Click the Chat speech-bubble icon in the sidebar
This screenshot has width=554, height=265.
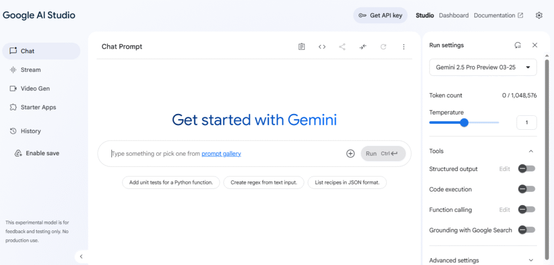coord(13,51)
